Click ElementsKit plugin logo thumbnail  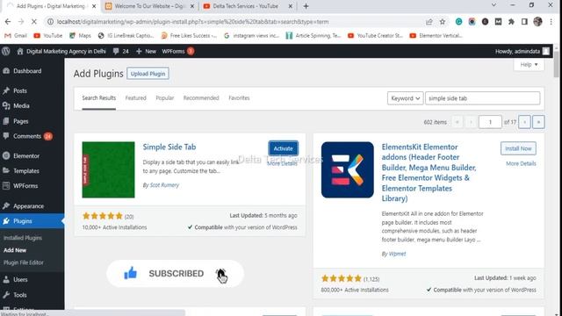[348, 169]
